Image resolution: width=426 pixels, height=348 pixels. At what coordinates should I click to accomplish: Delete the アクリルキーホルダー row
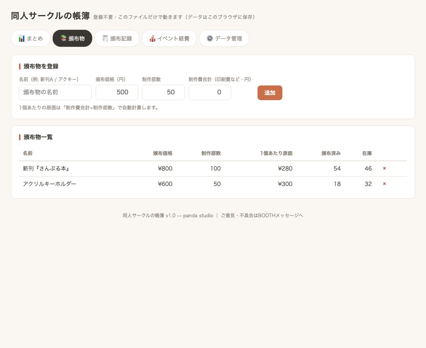coord(384,184)
